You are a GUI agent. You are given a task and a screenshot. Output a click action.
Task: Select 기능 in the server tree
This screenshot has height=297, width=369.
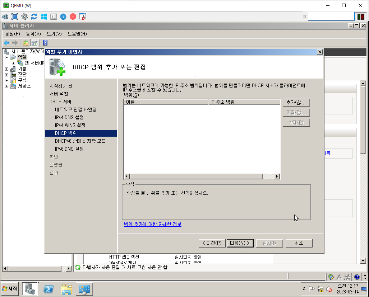tap(22, 69)
